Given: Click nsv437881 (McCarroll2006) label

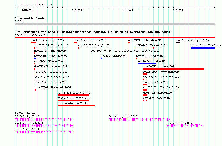Looking at the screenshot, I should [x=54, y=87].
